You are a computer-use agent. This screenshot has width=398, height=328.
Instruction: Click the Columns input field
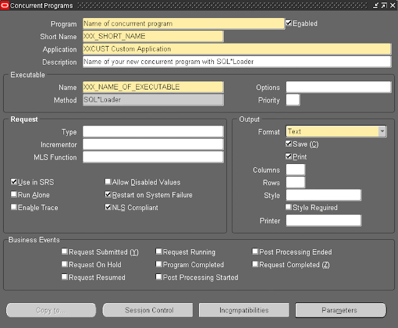click(295, 170)
